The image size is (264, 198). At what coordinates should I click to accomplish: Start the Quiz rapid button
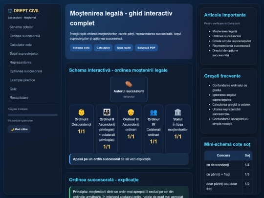tap(124, 48)
